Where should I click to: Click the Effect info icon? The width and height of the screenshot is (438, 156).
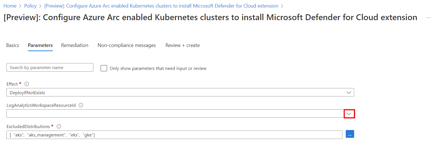27,84
